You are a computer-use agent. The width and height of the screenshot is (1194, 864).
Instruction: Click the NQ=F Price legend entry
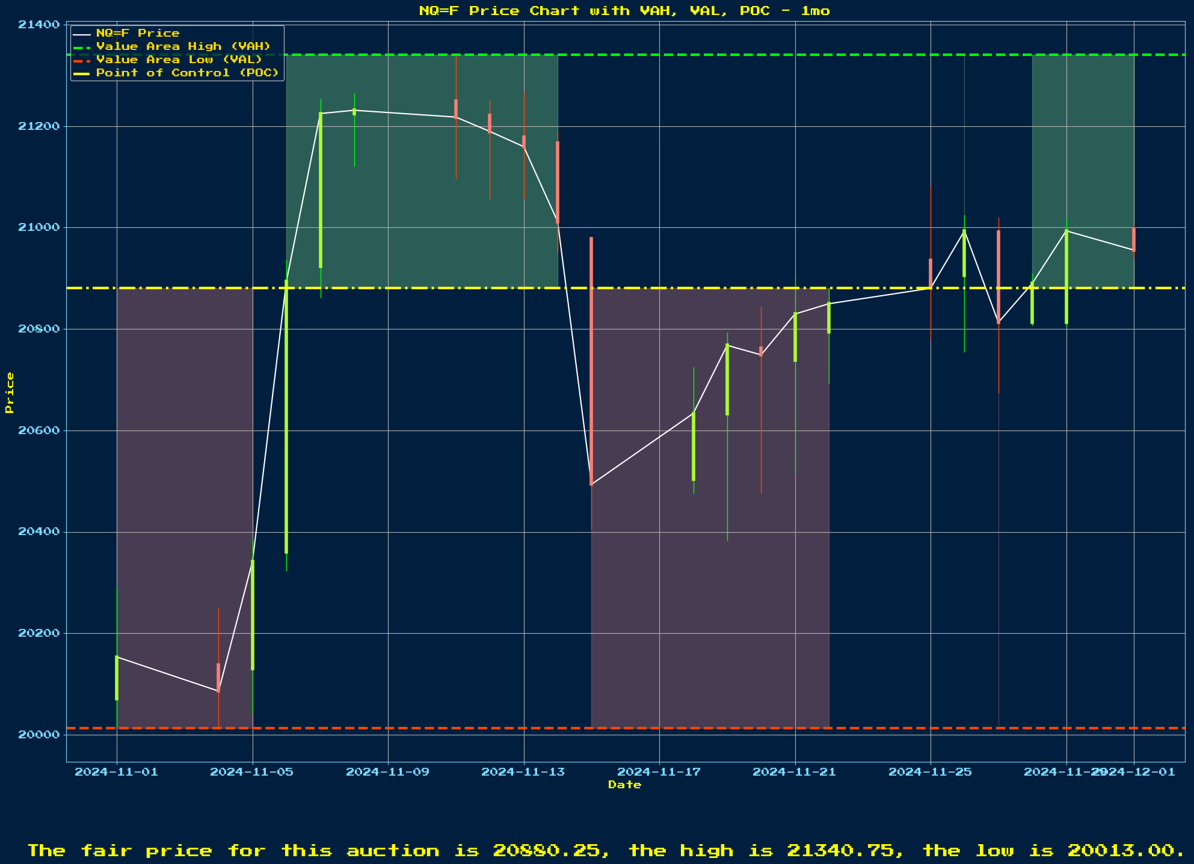138,33
